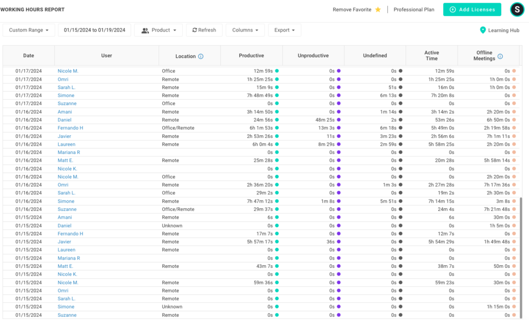The height and width of the screenshot is (320, 529).
Task: Open Mariana R's user profile link
Action: (68, 152)
